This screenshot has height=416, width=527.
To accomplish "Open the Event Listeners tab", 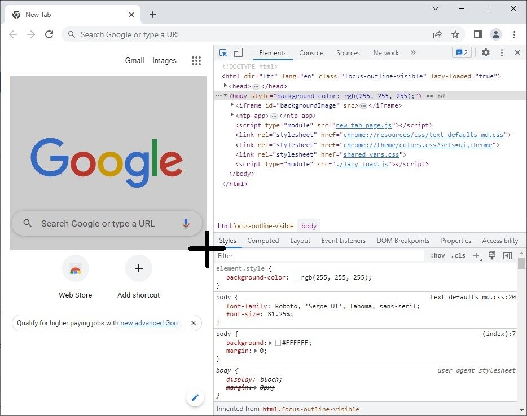I will 343,241.
